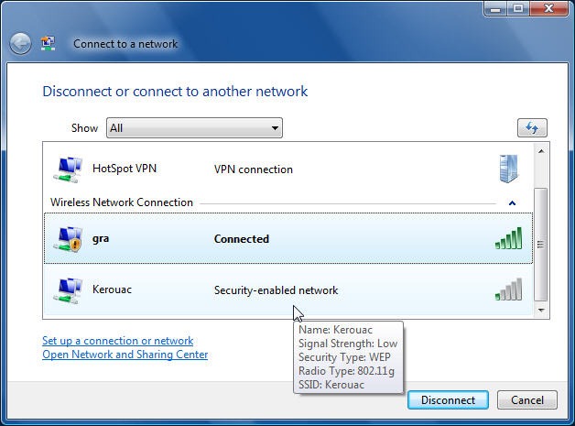Open the Show All dropdown
Image resolution: width=575 pixels, height=426 pixels.
tap(194, 127)
